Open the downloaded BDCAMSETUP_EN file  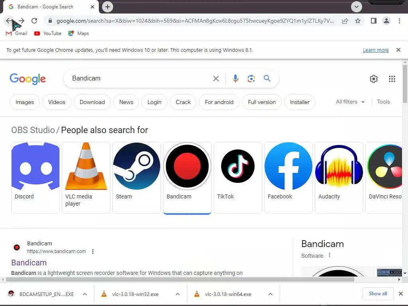coord(41,294)
